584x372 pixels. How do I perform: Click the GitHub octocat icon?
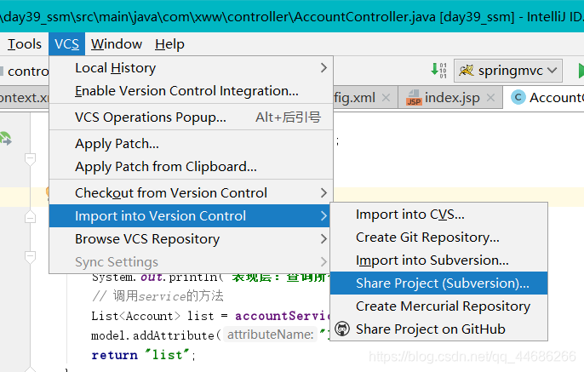tap(342, 329)
